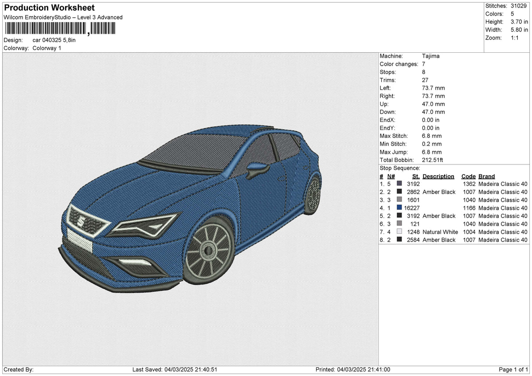Click the Stop Sequence heading

(x=400, y=168)
